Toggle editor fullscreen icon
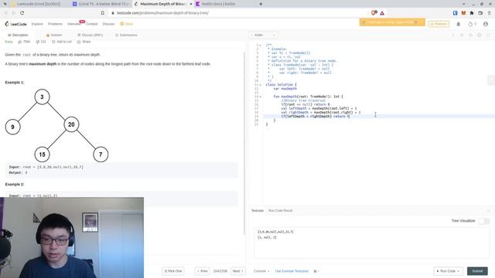 pyautogui.click(x=488, y=35)
